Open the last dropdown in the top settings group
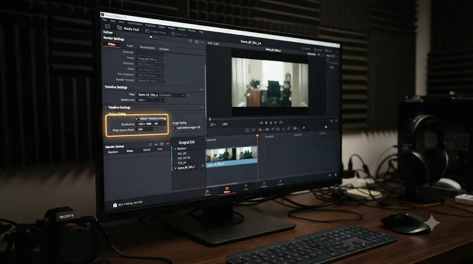 pos(150,81)
